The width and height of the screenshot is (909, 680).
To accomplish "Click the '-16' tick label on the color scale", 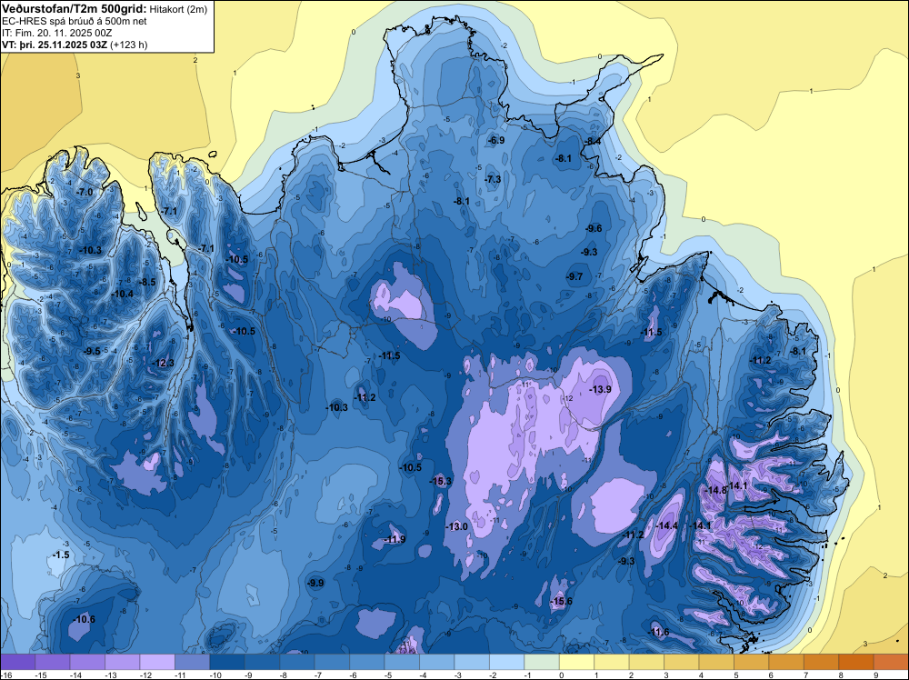I will pos(5,675).
